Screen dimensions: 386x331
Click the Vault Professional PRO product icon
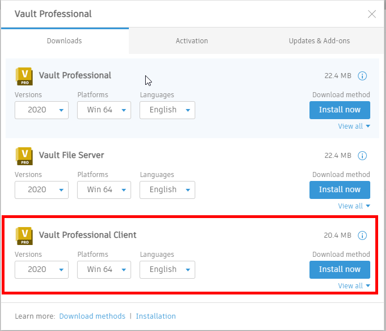(x=24, y=76)
